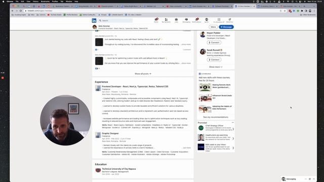
Task: Connect with Nayan Podder
Action: (x=214, y=42)
